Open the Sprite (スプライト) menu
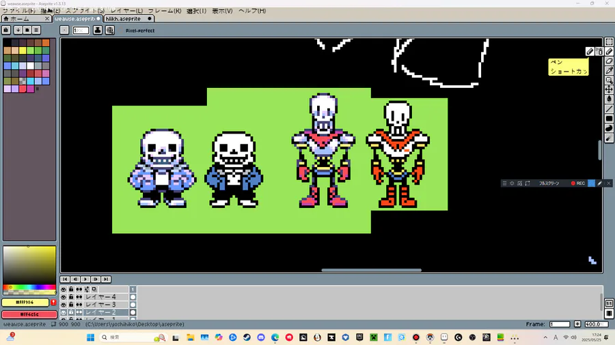 [85, 10]
